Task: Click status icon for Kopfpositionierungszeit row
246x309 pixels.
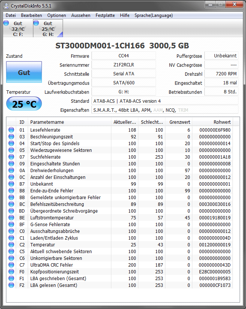Action: click(11, 271)
